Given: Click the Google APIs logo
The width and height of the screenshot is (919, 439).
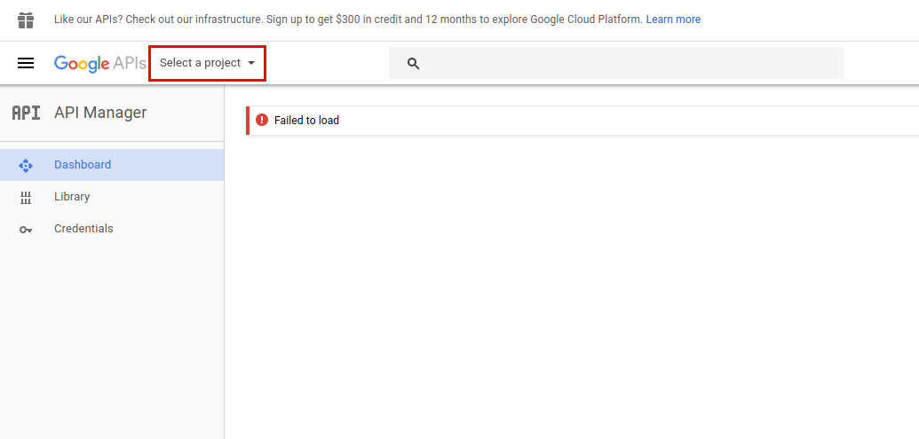Looking at the screenshot, I should [x=99, y=63].
